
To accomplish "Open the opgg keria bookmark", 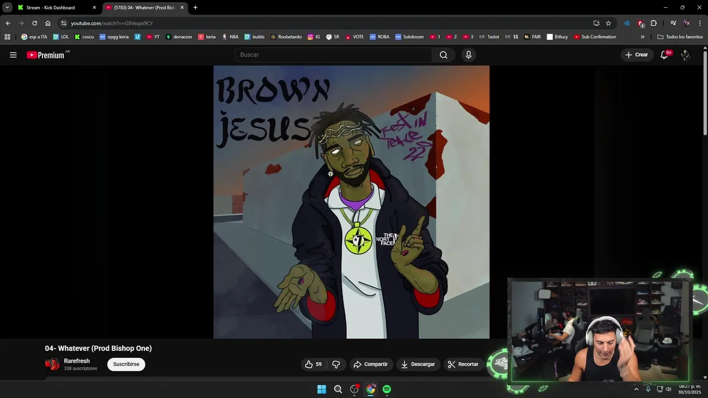I will tap(114, 37).
